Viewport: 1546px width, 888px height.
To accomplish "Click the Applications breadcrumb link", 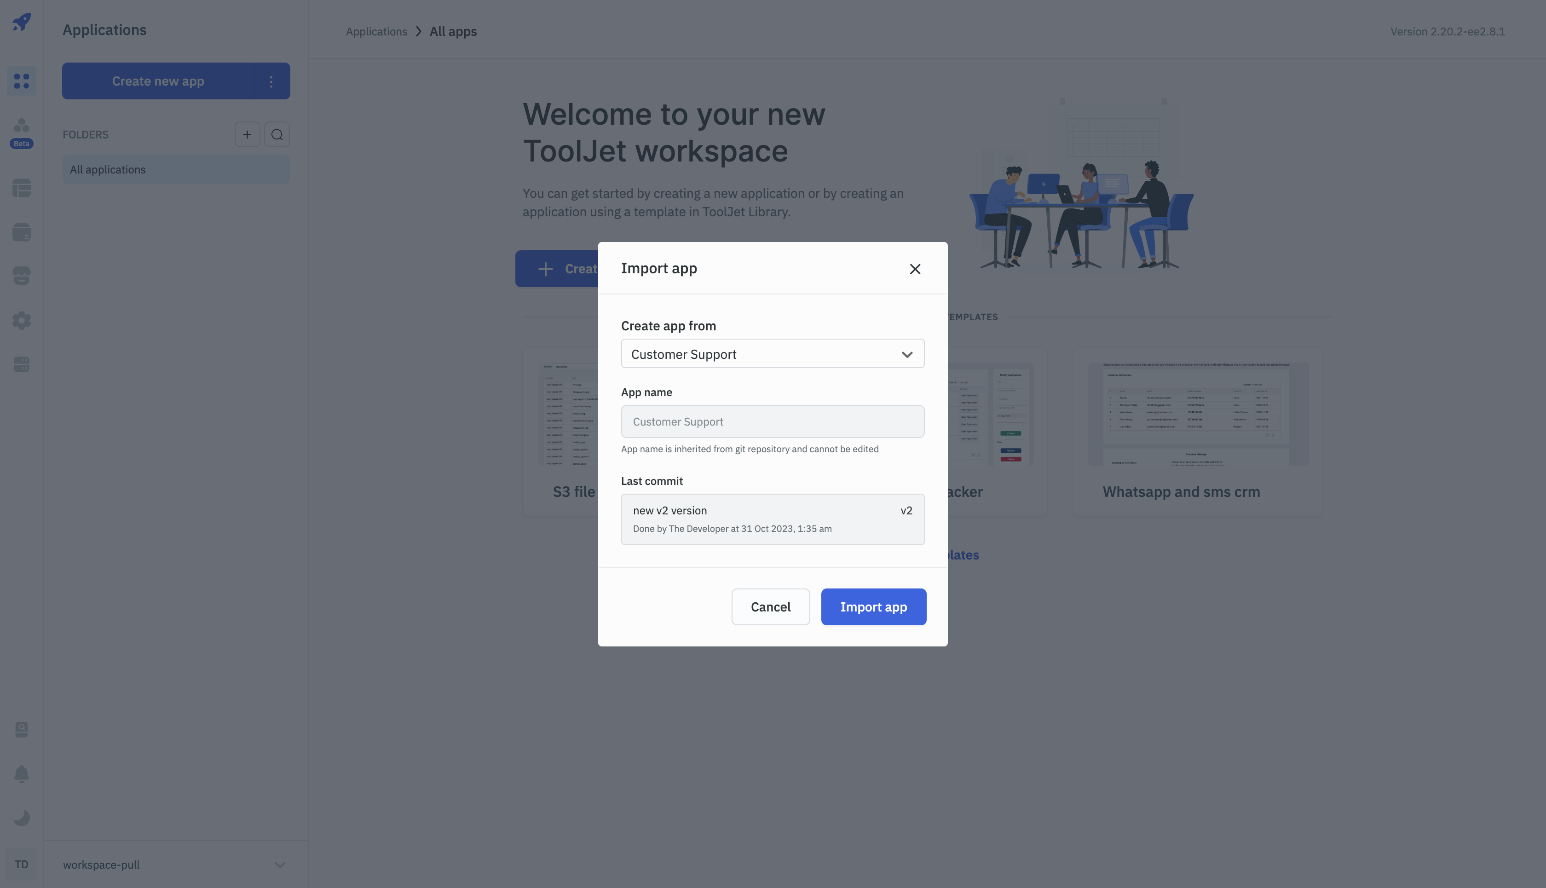I will tap(376, 32).
